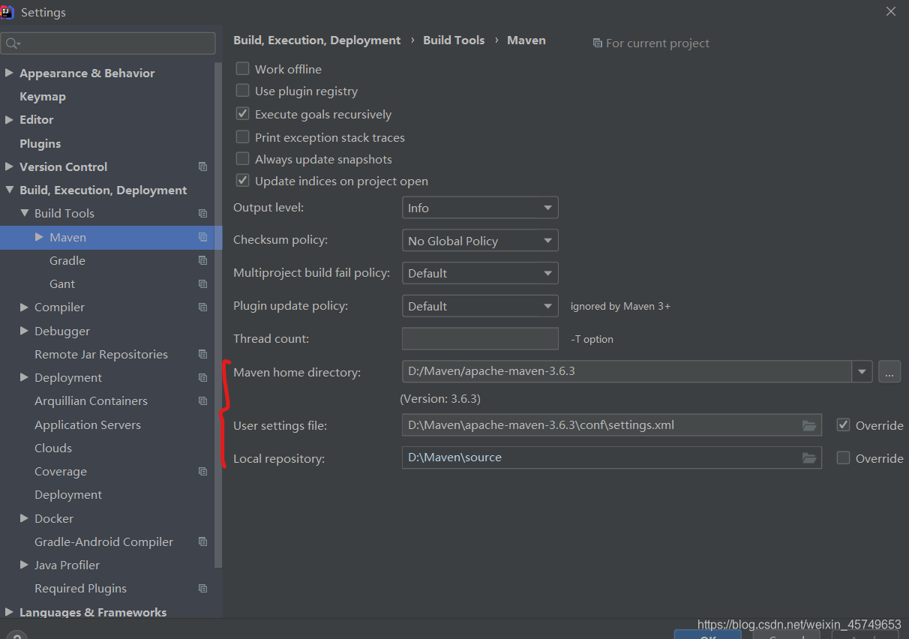909x639 pixels.
Task: Click the Thread count input field
Action: click(x=480, y=339)
